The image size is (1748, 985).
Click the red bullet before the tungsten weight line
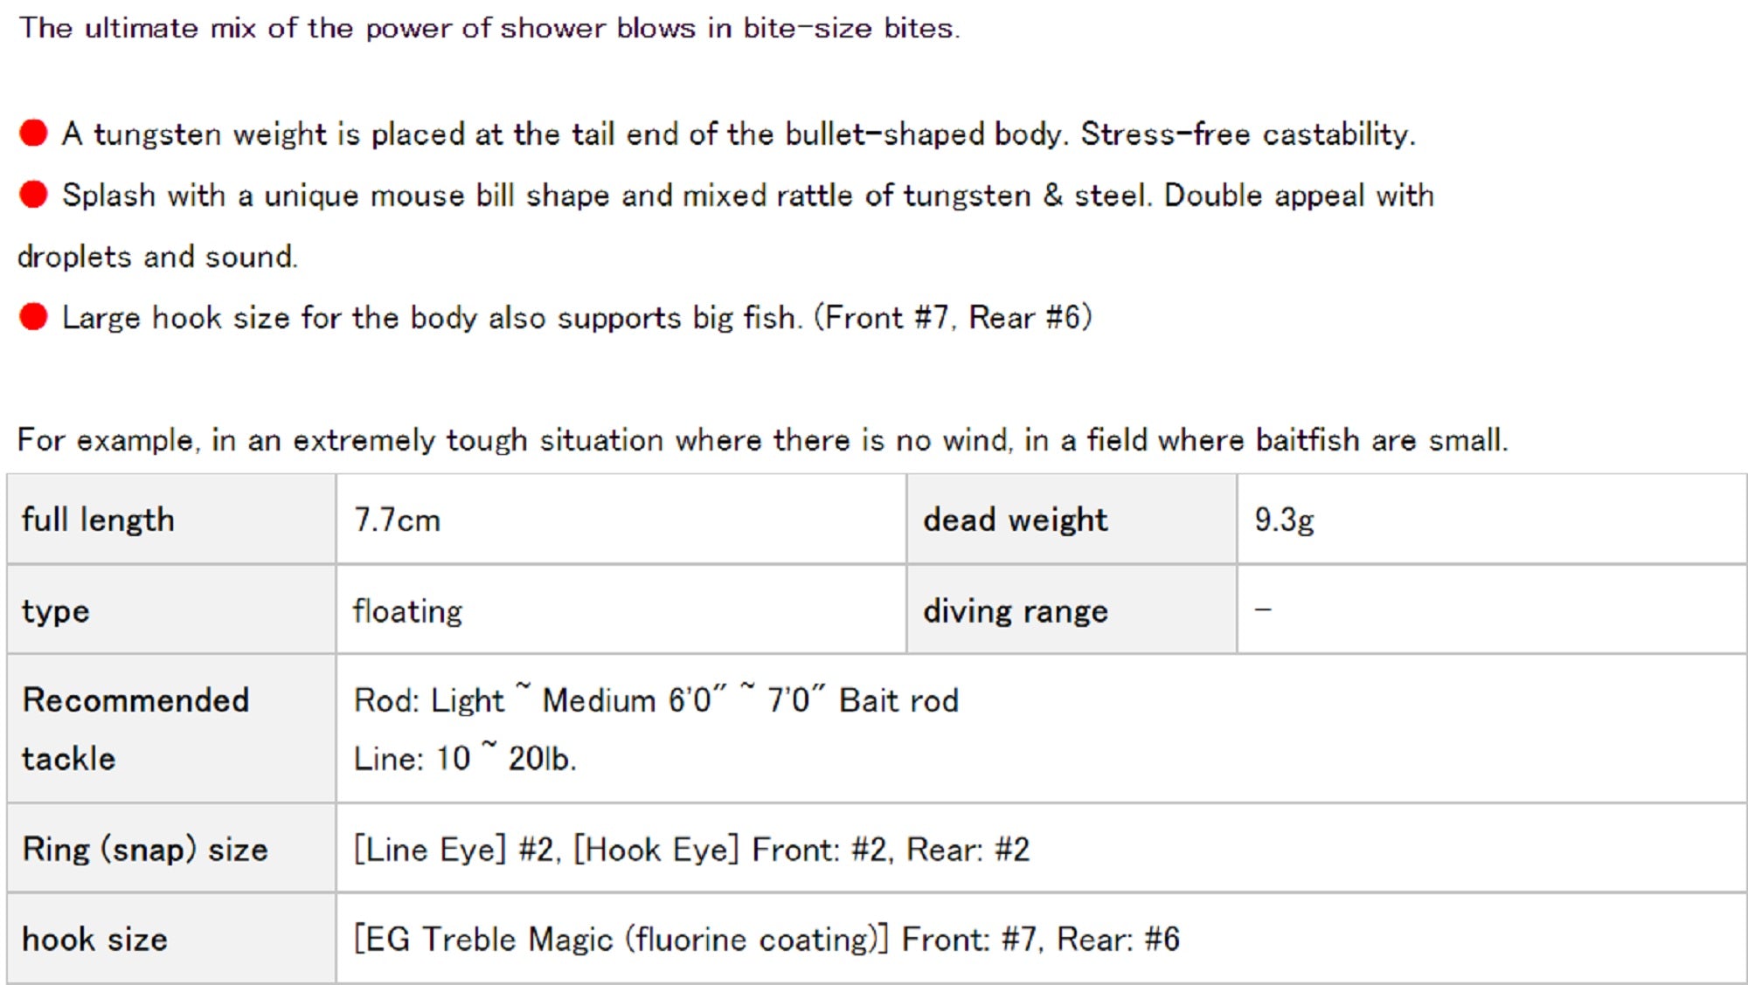(33, 134)
